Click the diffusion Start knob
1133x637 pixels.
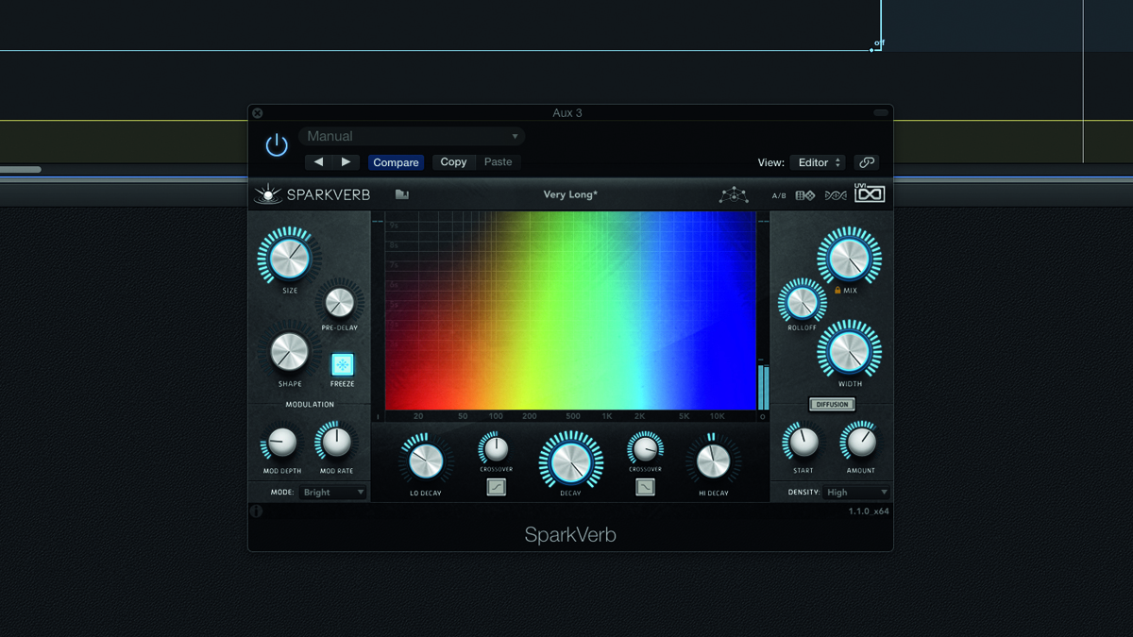point(803,442)
